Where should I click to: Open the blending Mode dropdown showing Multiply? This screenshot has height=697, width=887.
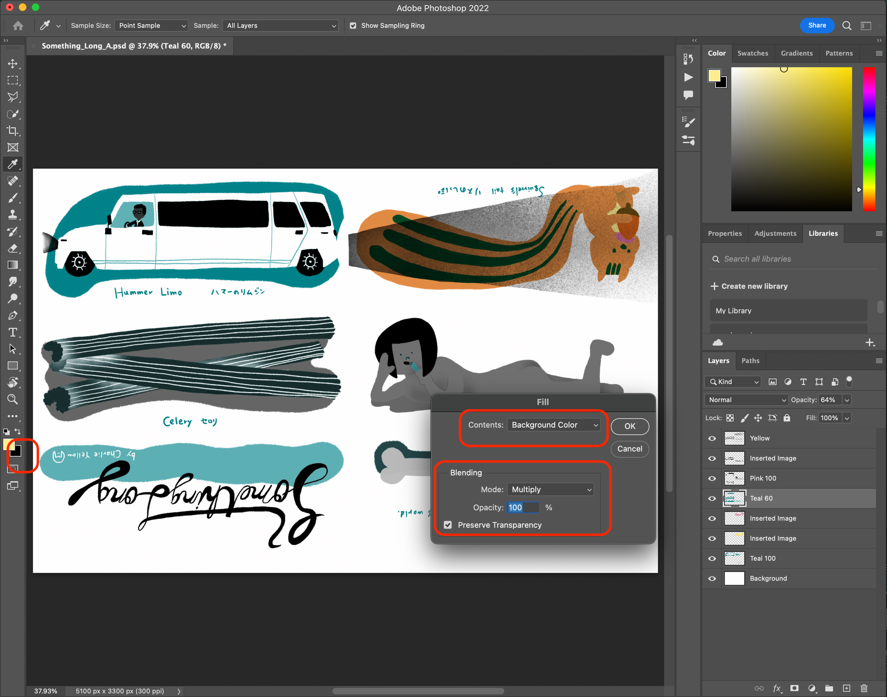550,489
